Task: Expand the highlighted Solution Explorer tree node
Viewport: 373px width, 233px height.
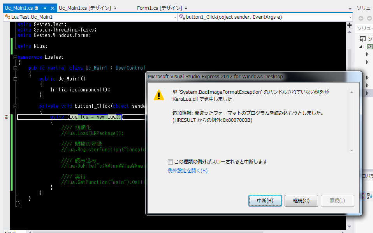Action: [367, 93]
